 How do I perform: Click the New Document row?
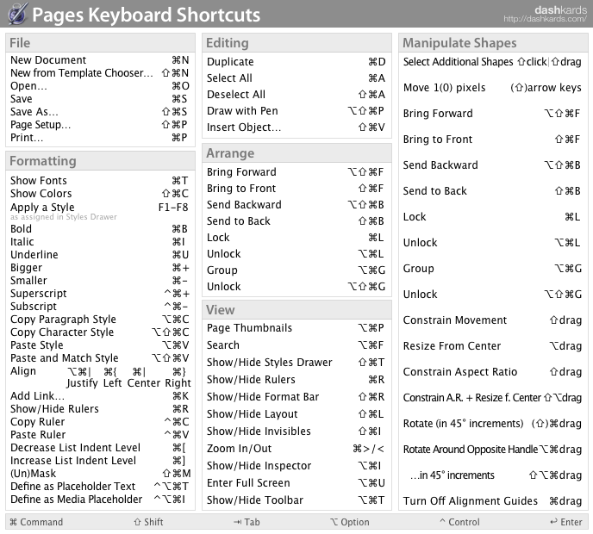[100, 60]
